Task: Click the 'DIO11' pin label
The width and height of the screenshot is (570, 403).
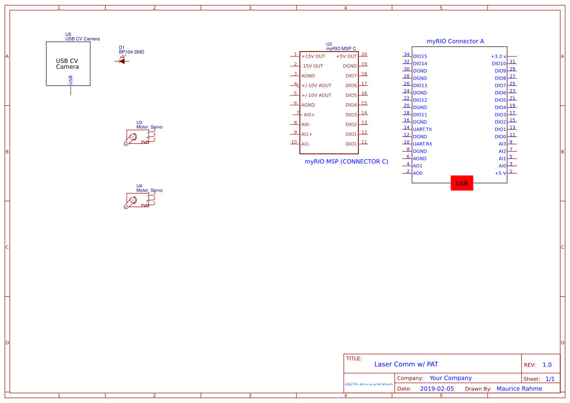Action: 420,115
